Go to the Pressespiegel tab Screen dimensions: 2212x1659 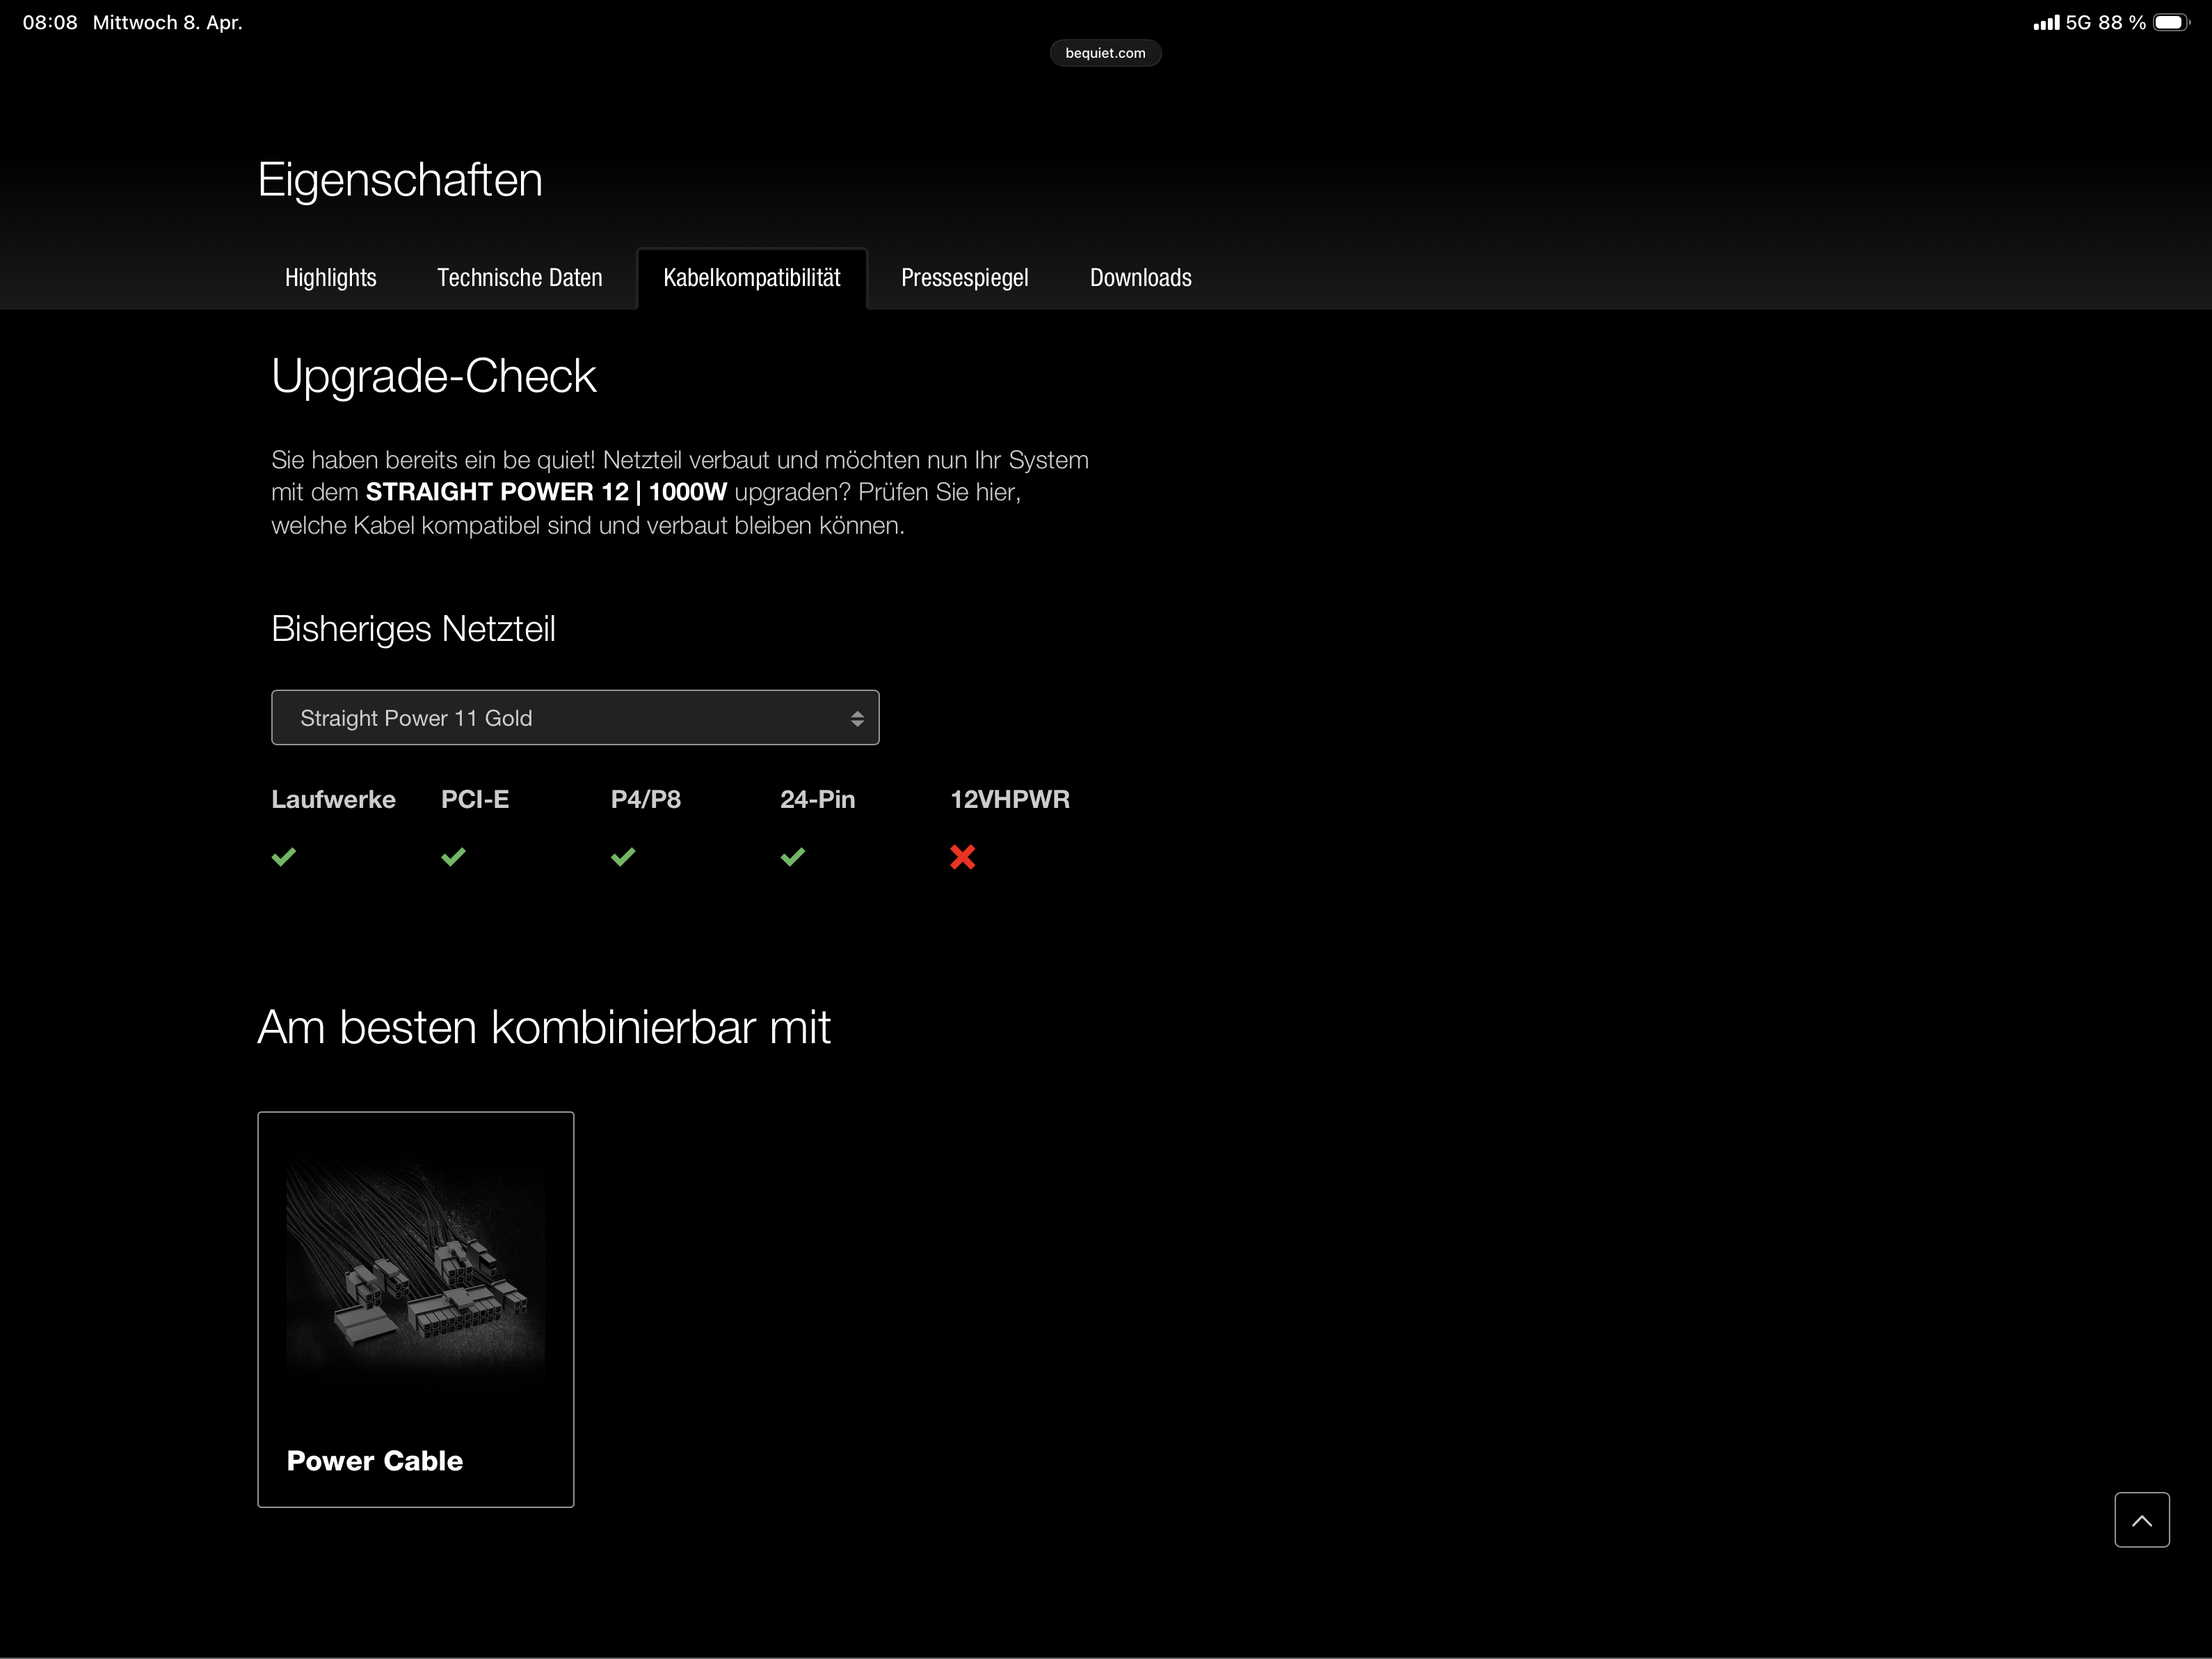[x=964, y=278]
